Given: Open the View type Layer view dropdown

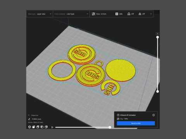Looking at the screenshot, I should (x=40, y=14).
